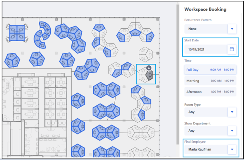Choose the Morning time slot
The width and height of the screenshot is (244, 160).
click(x=210, y=81)
